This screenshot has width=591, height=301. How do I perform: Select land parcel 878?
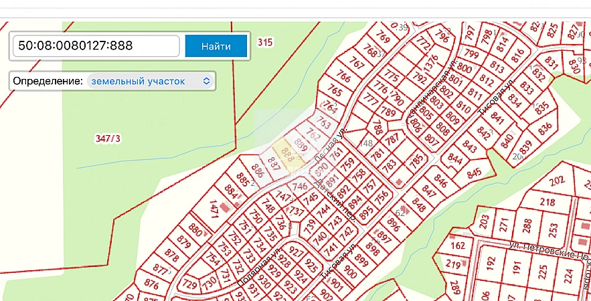171,256
